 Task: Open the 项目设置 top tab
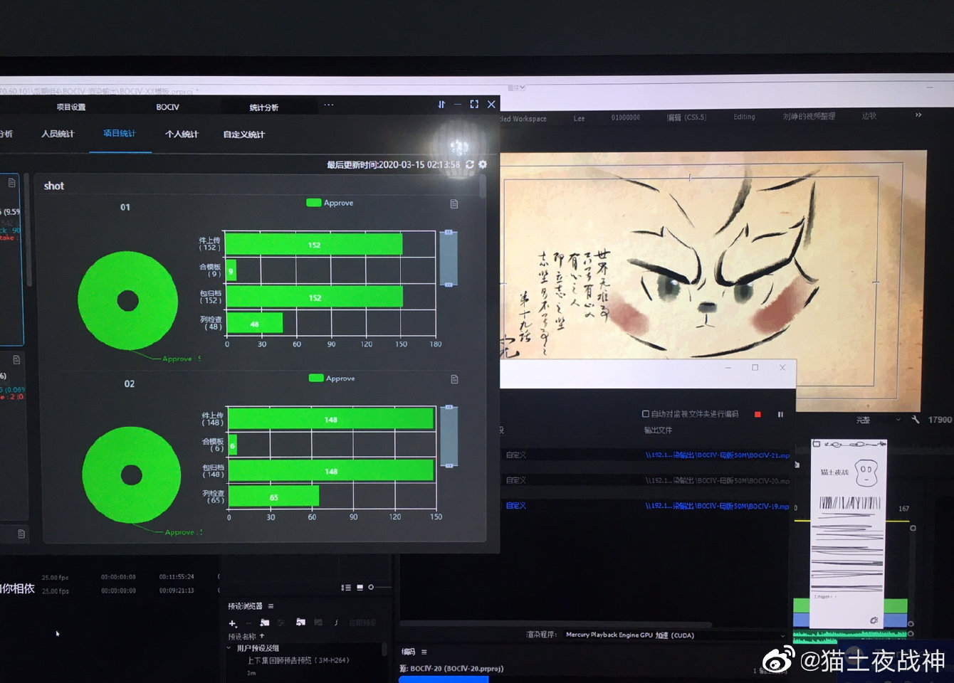click(71, 107)
